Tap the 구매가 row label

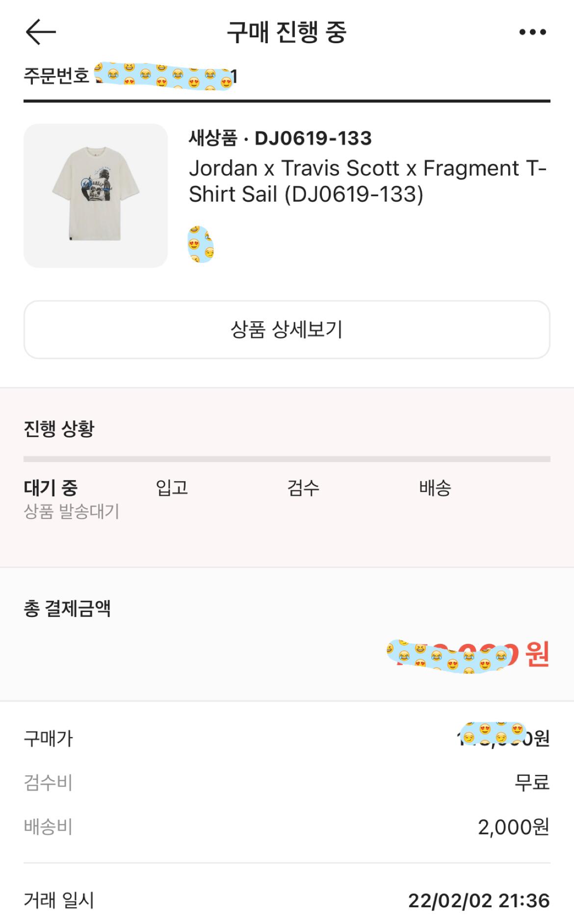(x=48, y=738)
